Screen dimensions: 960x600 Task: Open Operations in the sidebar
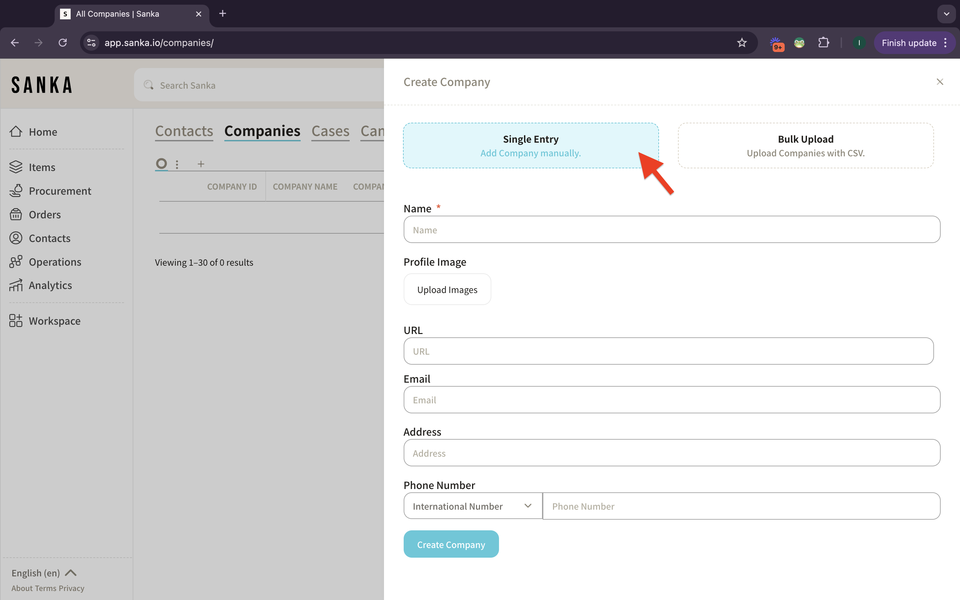coord(16,262)
